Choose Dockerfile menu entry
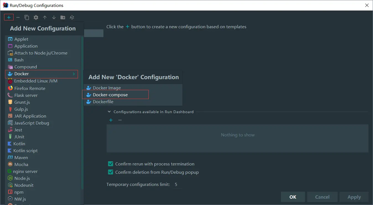This screenshot has height=205, width=373. 133,102
